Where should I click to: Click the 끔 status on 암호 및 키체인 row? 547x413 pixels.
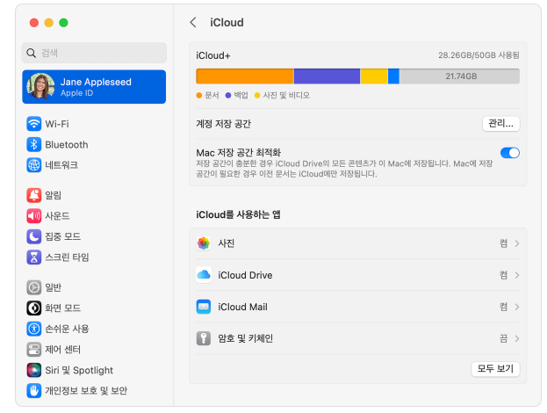(503, 338)
